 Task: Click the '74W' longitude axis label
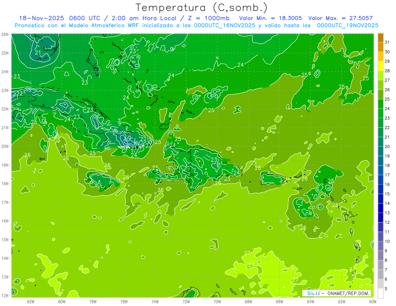(155, 302)
